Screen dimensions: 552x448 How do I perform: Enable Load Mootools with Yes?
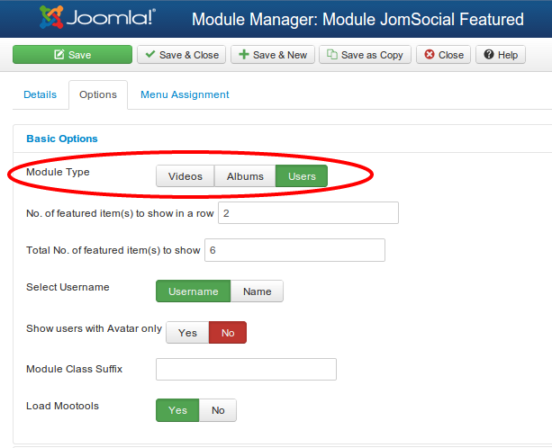point(177,410)
